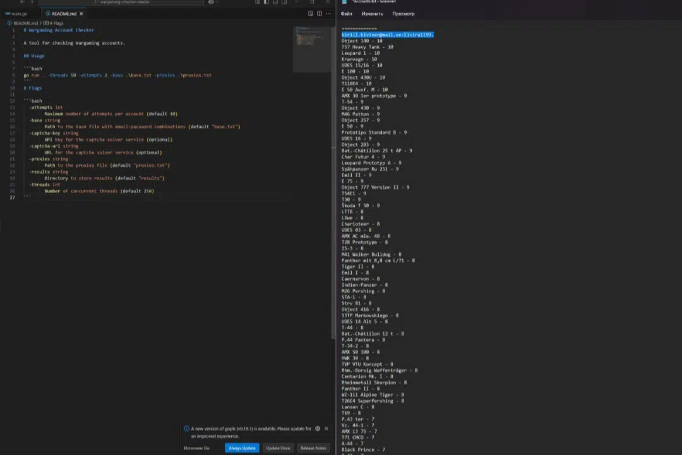The width and height of the screenshot is (682, 455).
Task: Go back using the VS Code navigation arrow
Action: pyautogui.click(x=23, y=2)
